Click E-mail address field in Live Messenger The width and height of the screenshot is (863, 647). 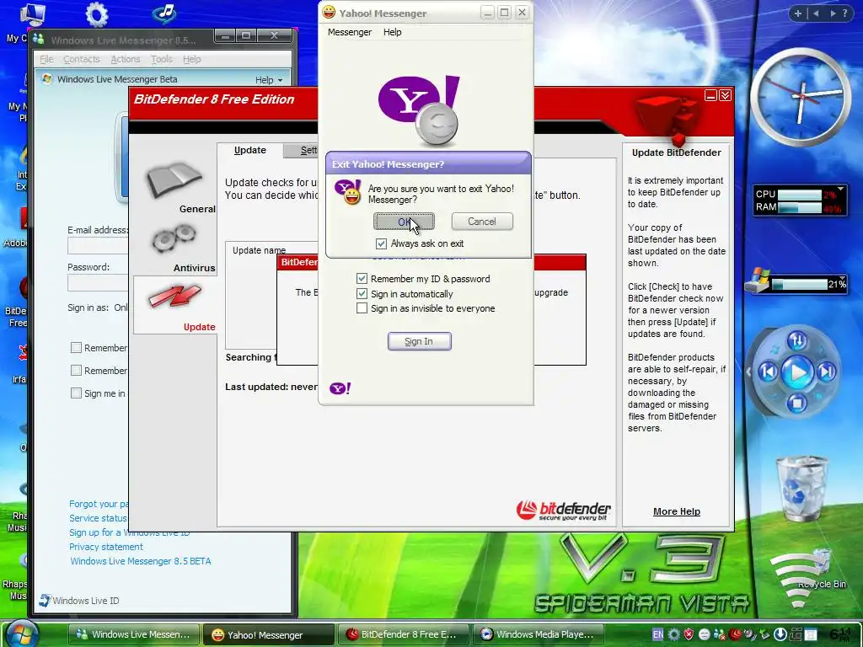[98, 245]
